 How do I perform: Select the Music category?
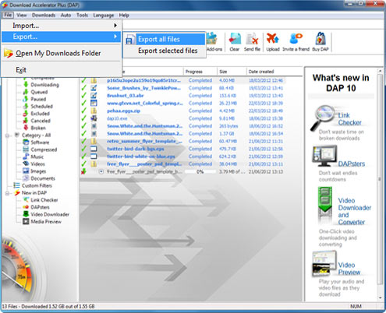click(x=34, y=156)
